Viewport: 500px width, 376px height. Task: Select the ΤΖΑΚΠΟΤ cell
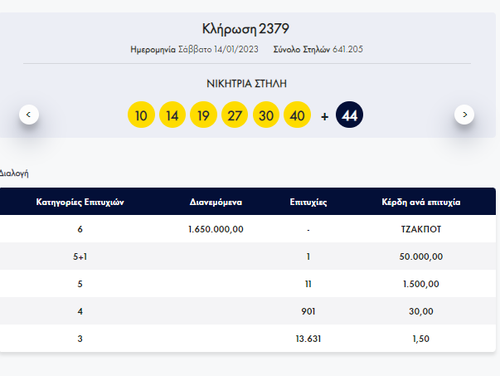[x=421, y=229]
